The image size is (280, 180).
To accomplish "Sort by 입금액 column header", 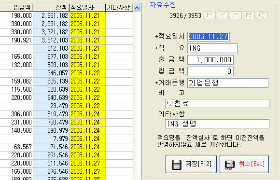I will [16, 8].
